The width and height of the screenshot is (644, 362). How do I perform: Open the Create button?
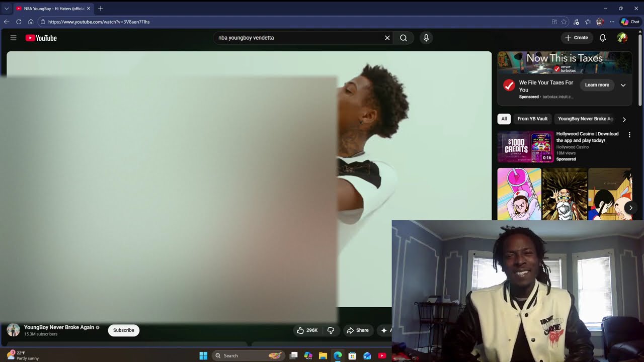point(576,38)
